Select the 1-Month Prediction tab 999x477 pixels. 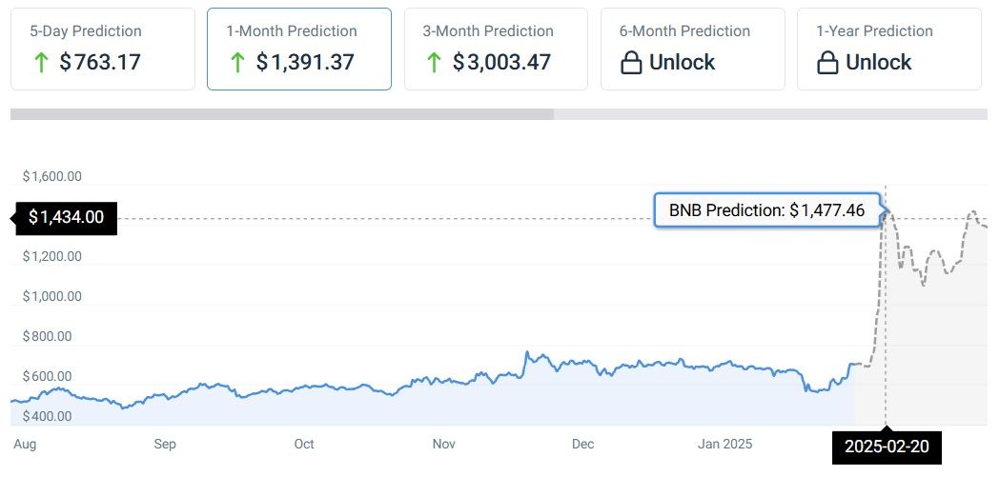pyautogui.click(x=298, y=49)
